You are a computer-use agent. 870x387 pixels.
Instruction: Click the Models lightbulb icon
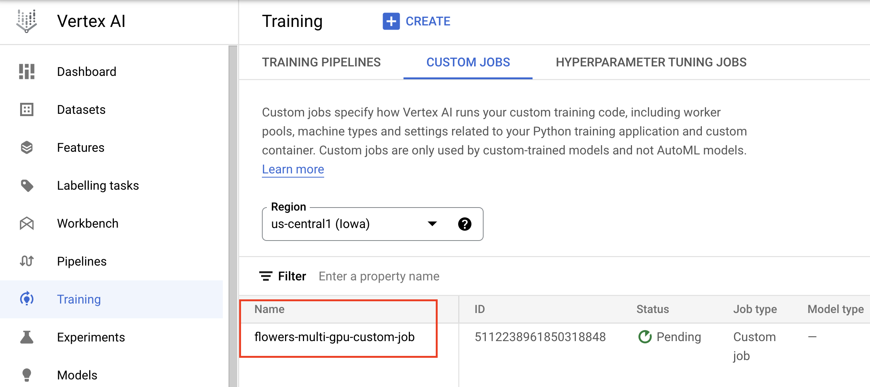[x=27, y=374]
